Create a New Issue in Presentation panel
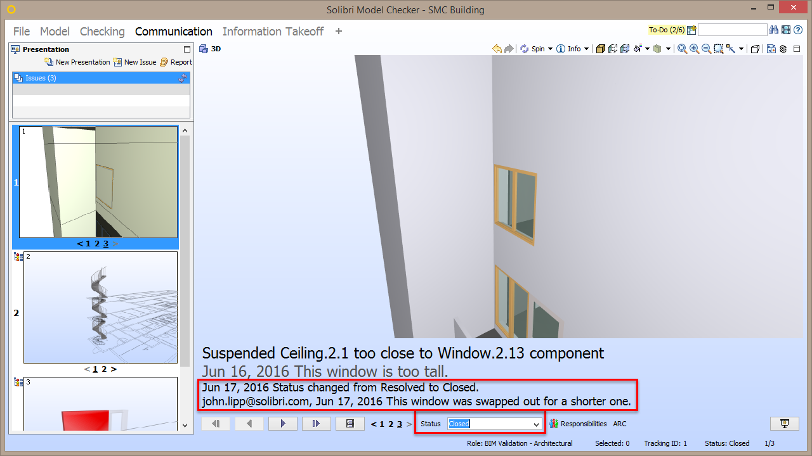 tap(134, 62)
